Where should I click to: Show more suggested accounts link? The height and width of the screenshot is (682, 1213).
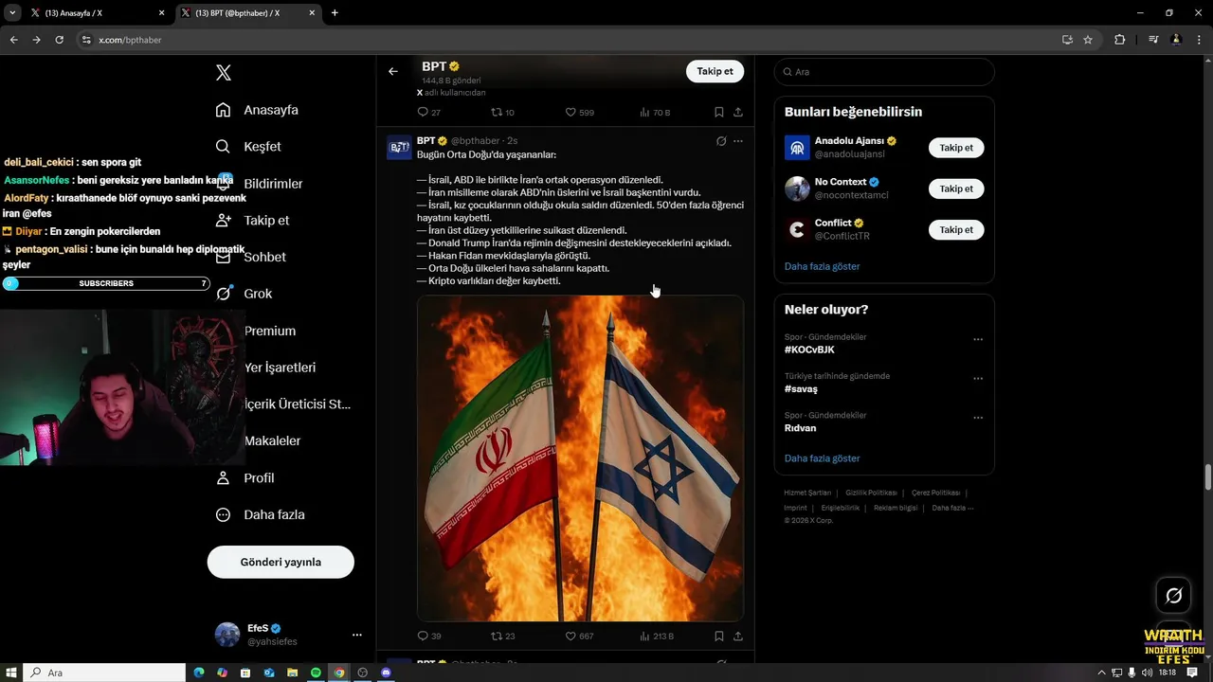point(822,266)
